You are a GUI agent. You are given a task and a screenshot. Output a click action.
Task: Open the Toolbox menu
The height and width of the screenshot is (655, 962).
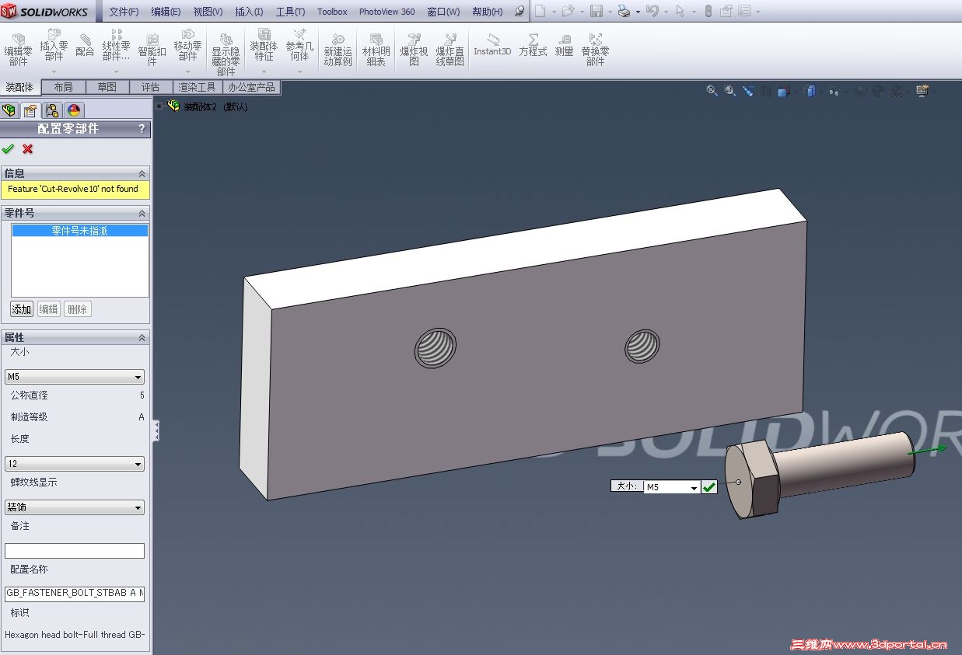point(332,12)
